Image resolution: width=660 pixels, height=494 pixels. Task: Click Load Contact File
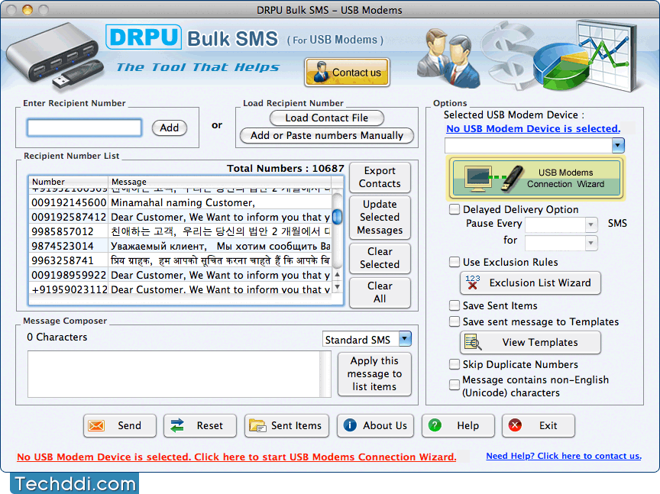pyautogui.click(x=327, y=118)
